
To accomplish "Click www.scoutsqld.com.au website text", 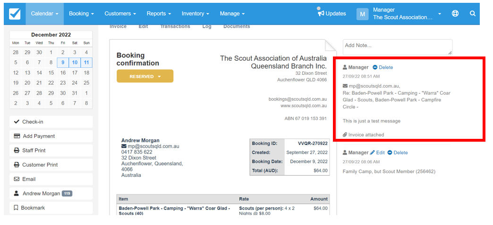I will (304, 106).
